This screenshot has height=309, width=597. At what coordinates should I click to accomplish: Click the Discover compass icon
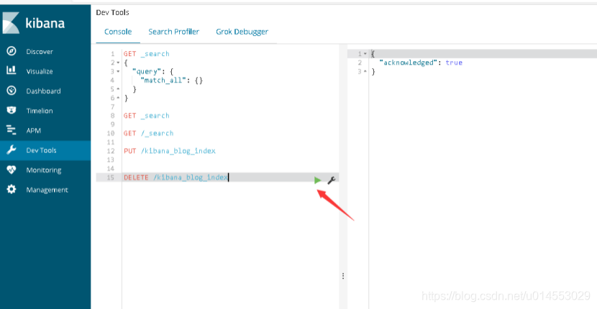tap(12, 51)
